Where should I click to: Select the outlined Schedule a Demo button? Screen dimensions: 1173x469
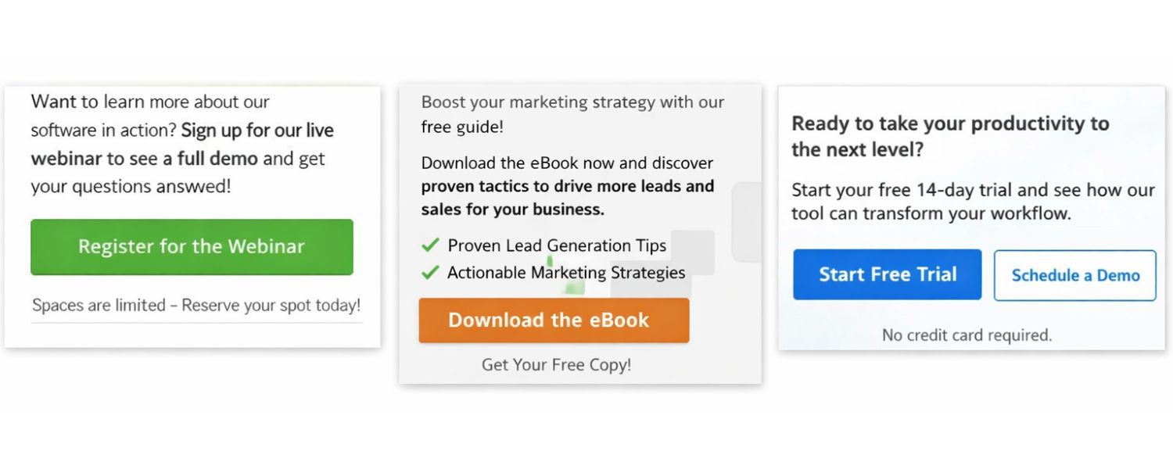pos(1074,275)
